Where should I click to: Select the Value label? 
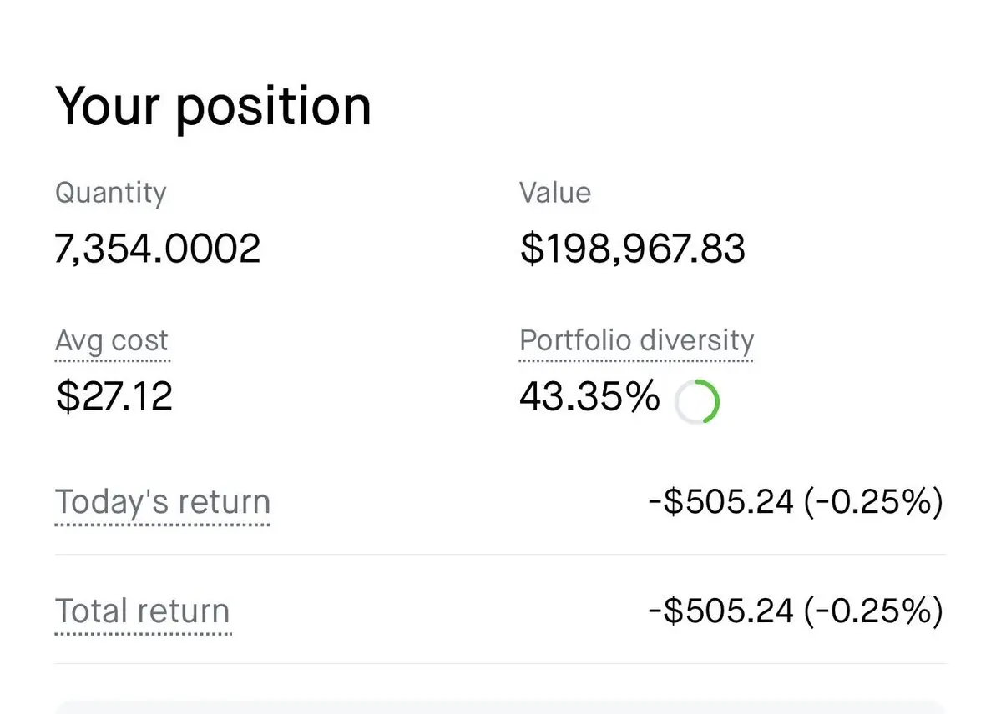pyautogui.click(x=555, y=193)
